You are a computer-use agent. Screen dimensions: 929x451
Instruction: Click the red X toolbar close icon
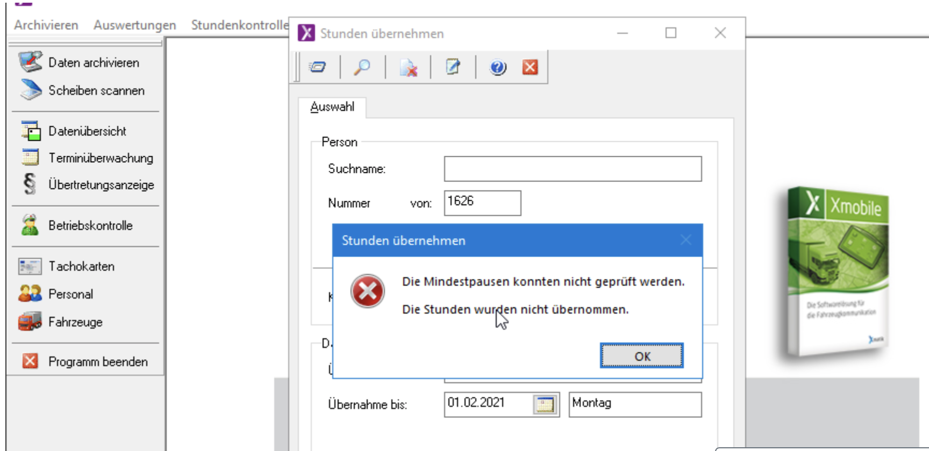click(x=530, y=67)
